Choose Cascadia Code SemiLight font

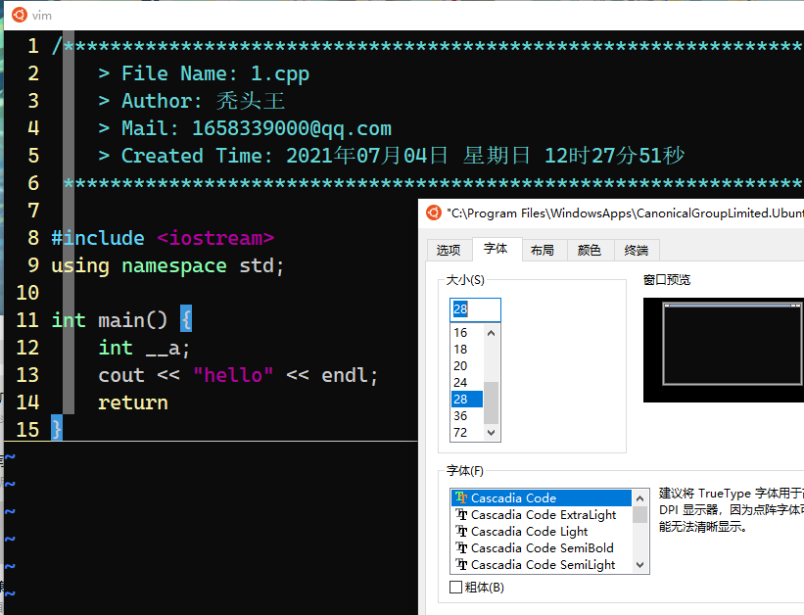542,564
